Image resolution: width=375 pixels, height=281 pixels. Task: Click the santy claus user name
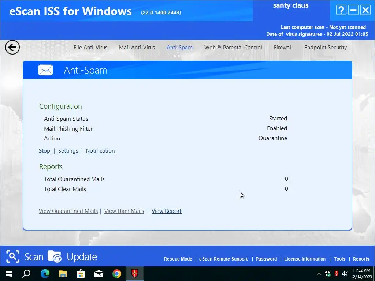pos(291,5)
